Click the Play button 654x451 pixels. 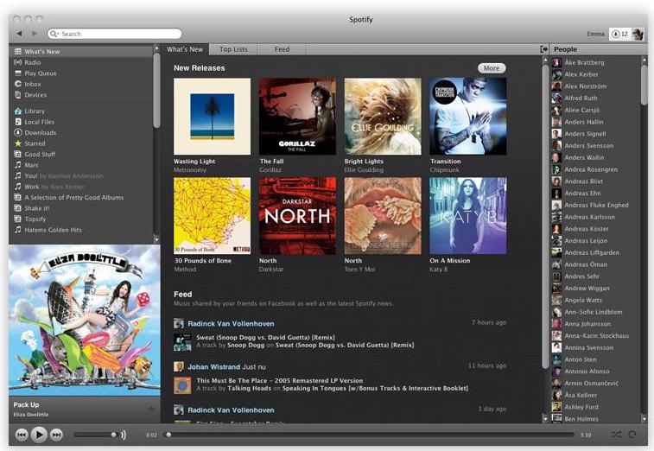[x=39, y=435]
